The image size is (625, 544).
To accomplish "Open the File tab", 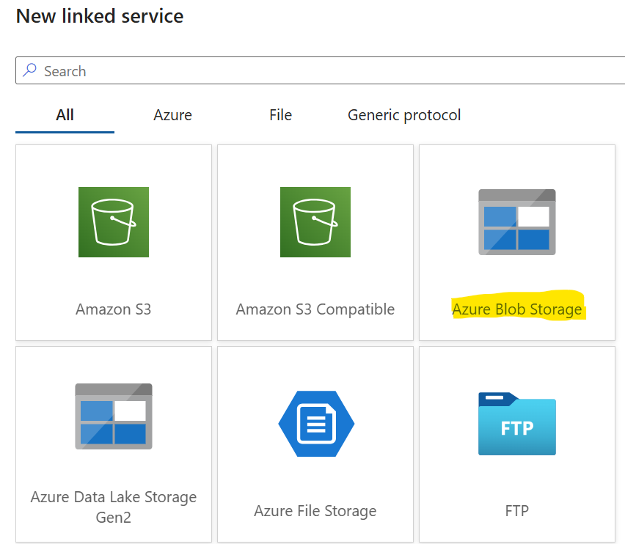I will coord(280,115).
